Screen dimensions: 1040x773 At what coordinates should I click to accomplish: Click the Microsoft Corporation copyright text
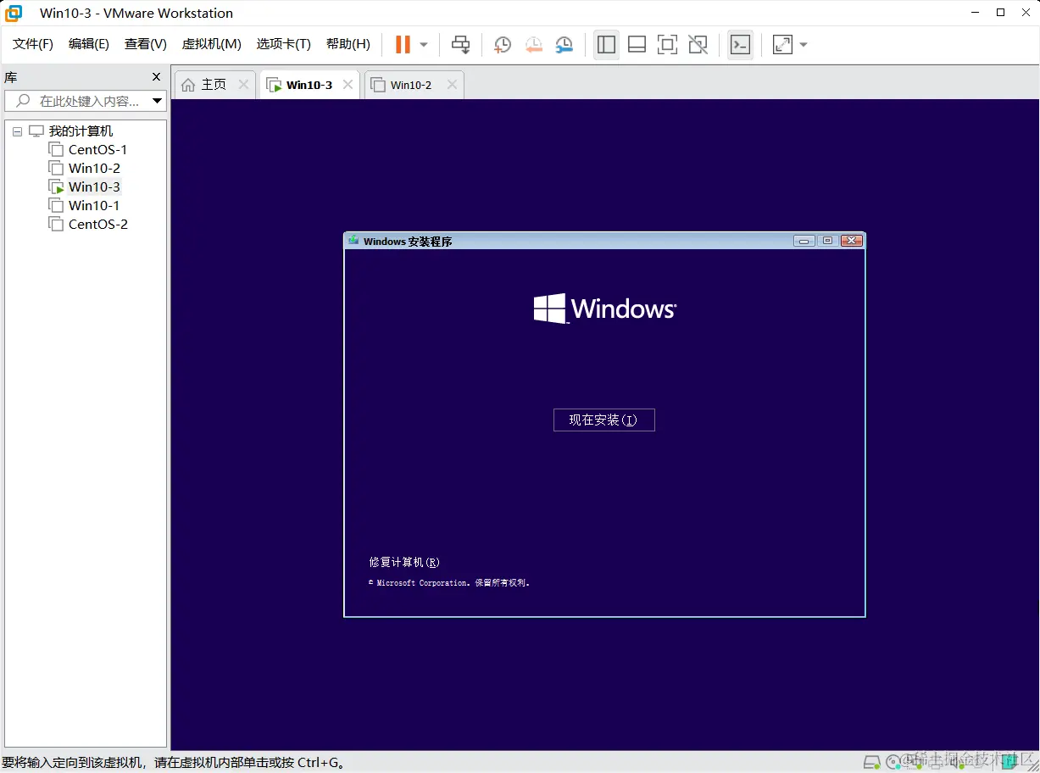click(449, 583)
